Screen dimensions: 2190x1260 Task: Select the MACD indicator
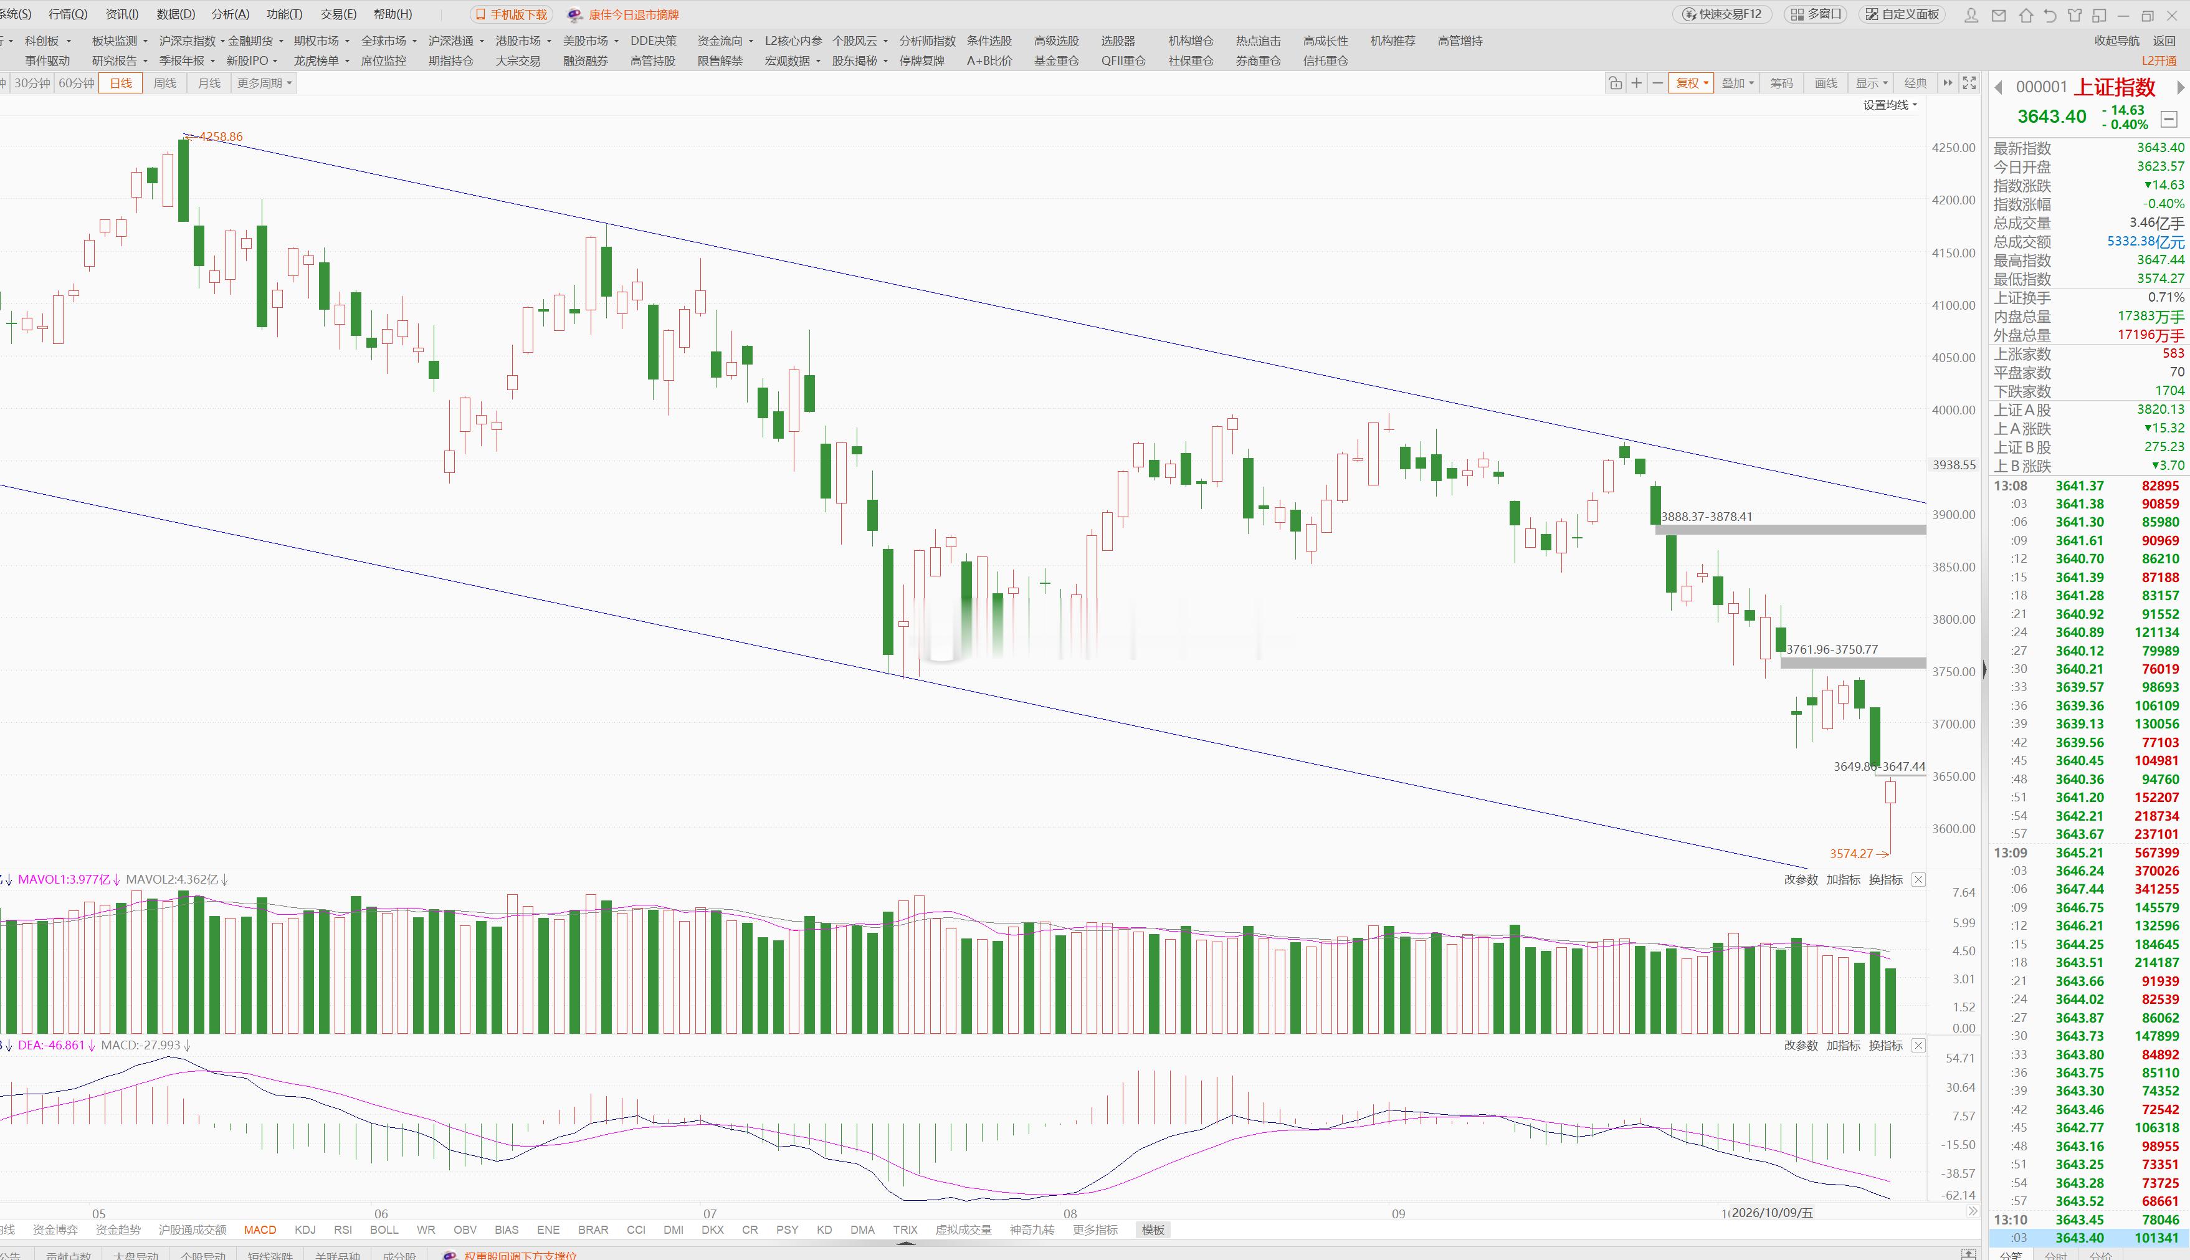point(260,1229)
